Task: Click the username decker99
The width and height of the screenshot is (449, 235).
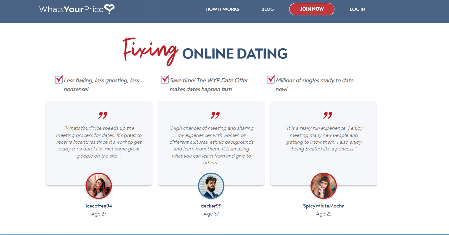Action: [x=211, y=206]
